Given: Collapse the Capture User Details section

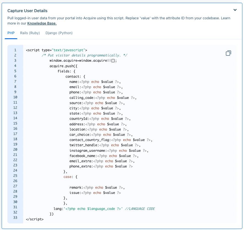Looking at the screenshot, I should pyautogui.click(x=235, y=10).
